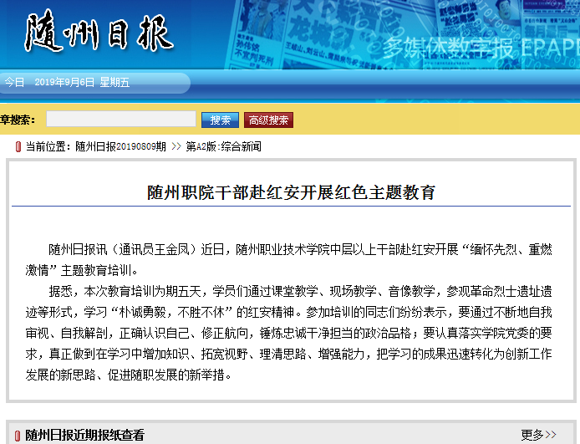Click the 随州日报近期报纸查看 section heading
Image resolution: width=580 pixels, height=444 pixels.
84,435
